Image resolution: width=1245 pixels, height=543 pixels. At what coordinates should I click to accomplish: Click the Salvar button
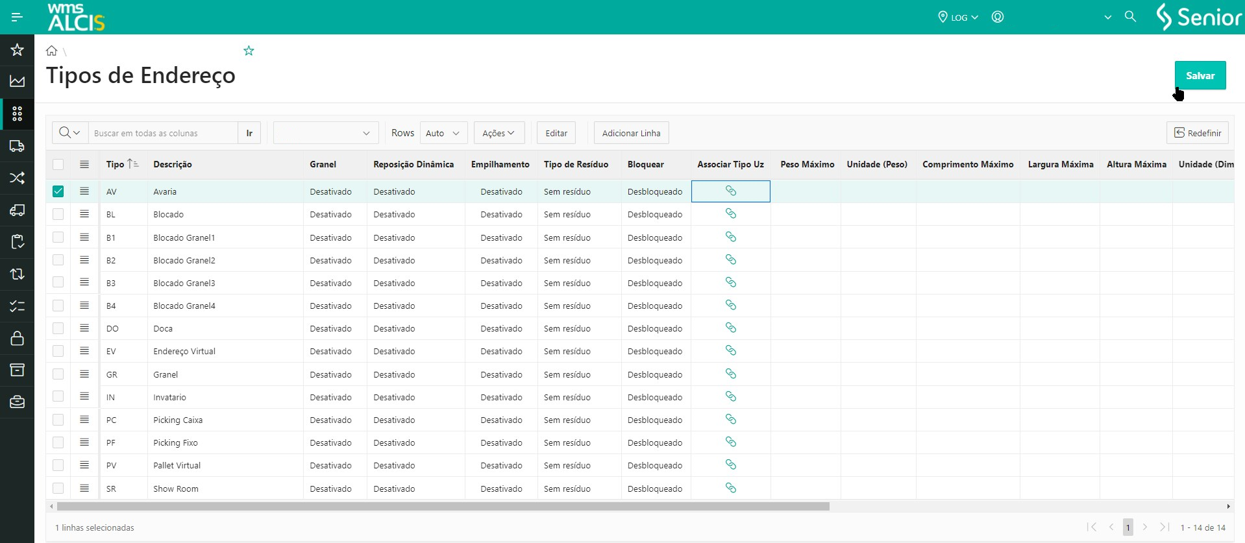tap(1200, 75)
